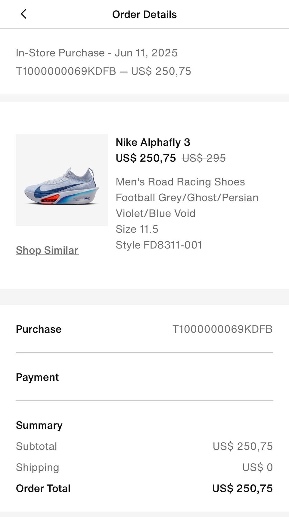This screenshot has height=517, width=289.
Task: Tap the Nike Alphafly 3 product name
Action: (x=153, y=142)
